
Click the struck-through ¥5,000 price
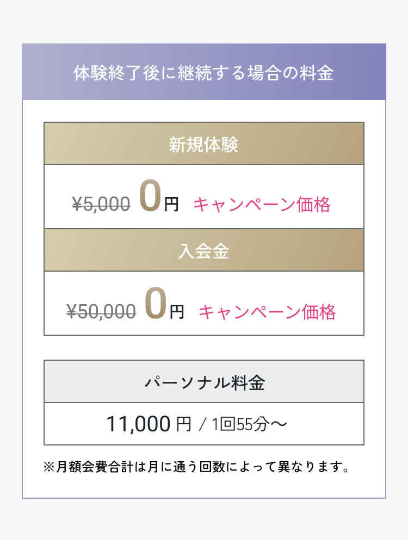pyautogui.click(x=101, y=204)
